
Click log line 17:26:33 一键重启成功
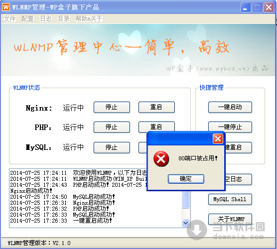click(x=61, y=221)
